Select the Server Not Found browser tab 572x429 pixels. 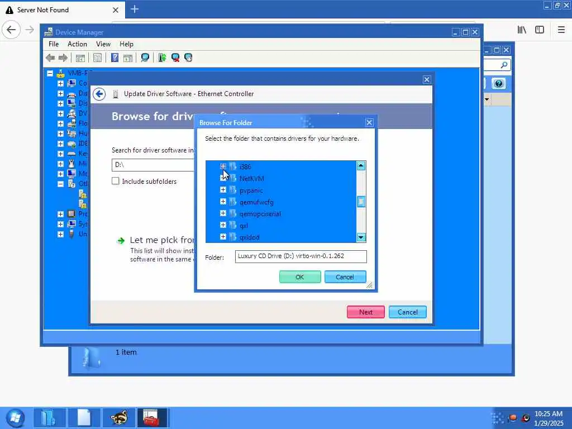63,10
